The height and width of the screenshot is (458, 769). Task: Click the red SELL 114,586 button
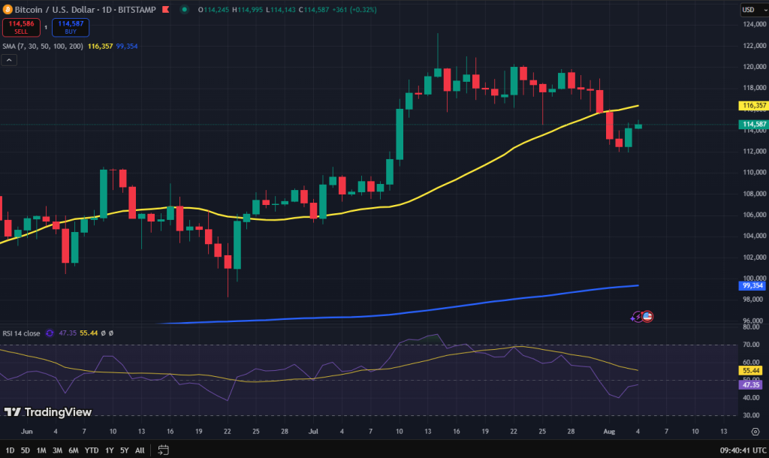click(x=21, y=28)
